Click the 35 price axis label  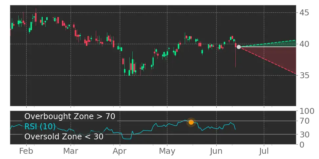point(304,76)
